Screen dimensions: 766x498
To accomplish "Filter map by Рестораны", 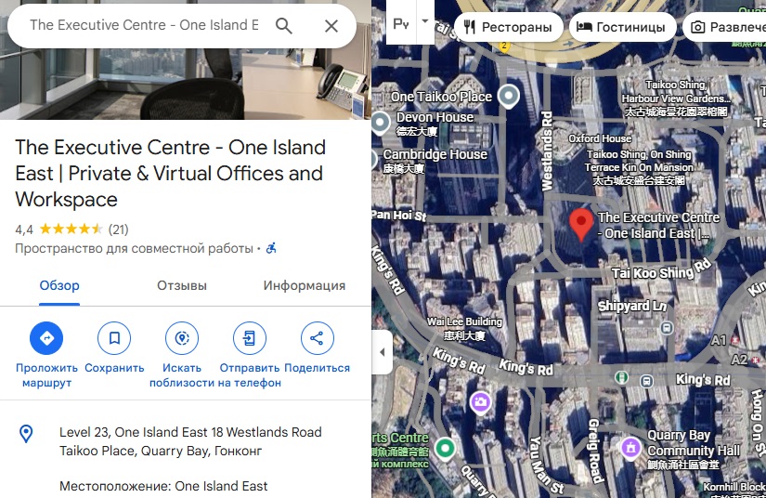I will pyautogui.click(x=508, y=27).
